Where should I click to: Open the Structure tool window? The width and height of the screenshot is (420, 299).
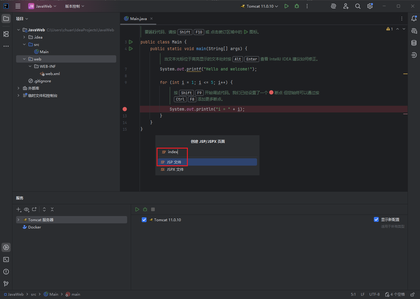[x=6, y=34]
